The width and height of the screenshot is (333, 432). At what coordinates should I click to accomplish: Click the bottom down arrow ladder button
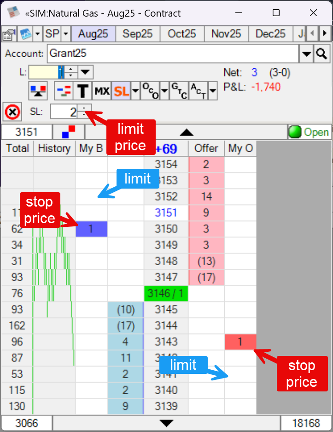click(x=166, y=423)
